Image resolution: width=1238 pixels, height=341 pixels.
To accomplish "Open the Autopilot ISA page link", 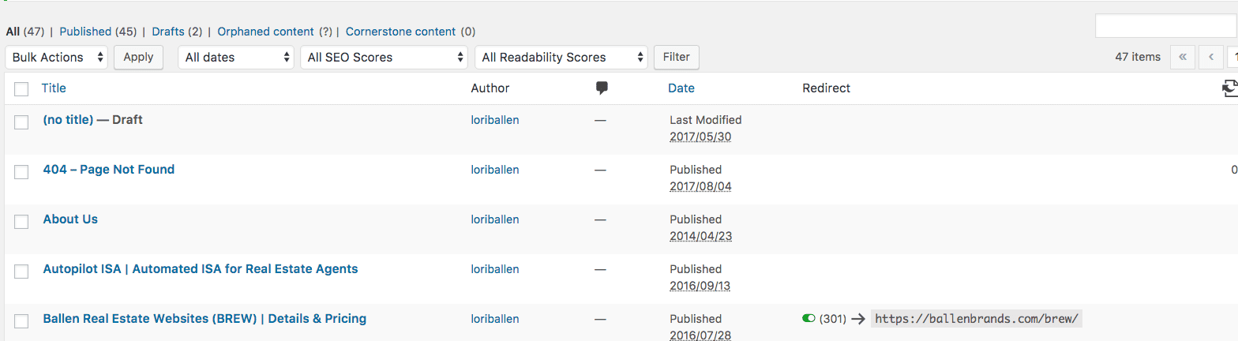I will (x=200, y=269).
